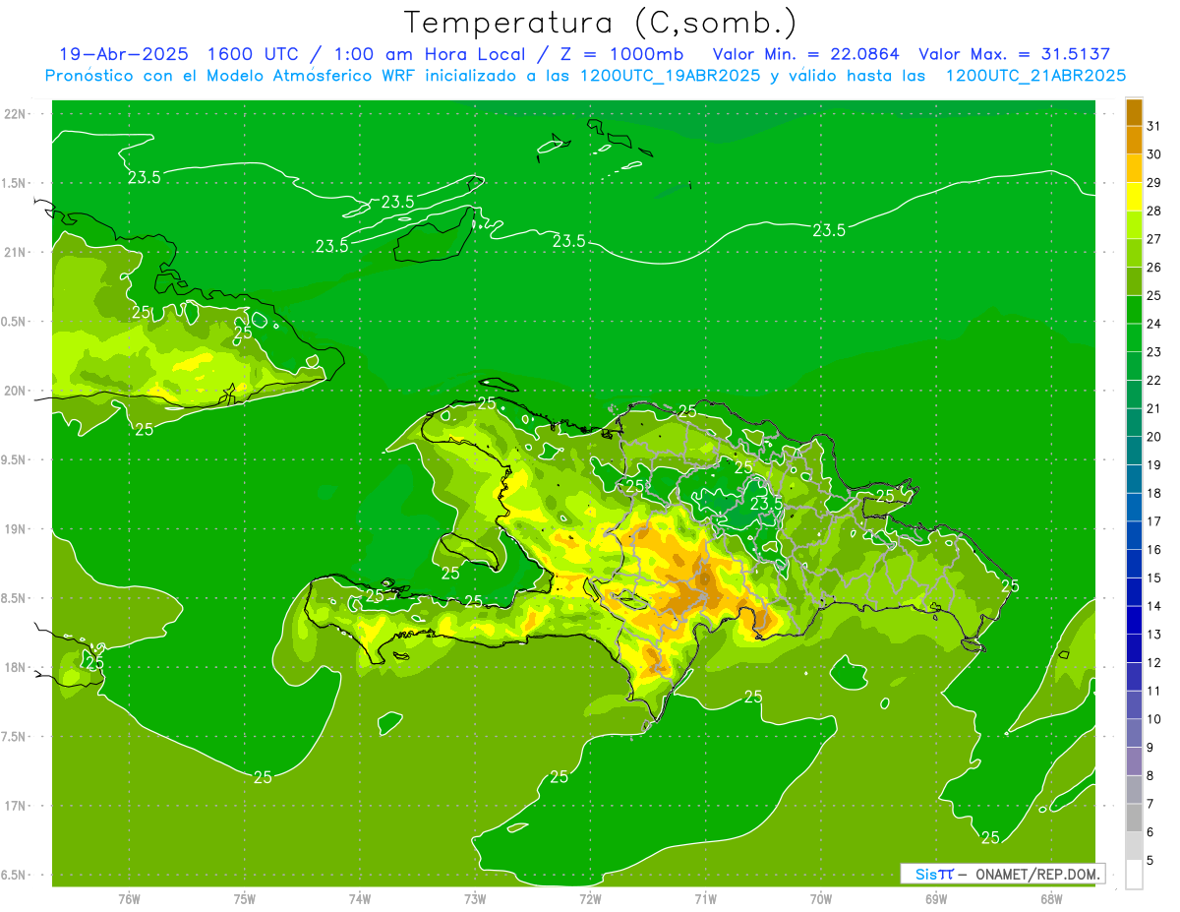Click the SisTT ONAMET/REP.DOM. credit box
Viewport: 1180px width, 912px height.
click(x=1002, y=874)
